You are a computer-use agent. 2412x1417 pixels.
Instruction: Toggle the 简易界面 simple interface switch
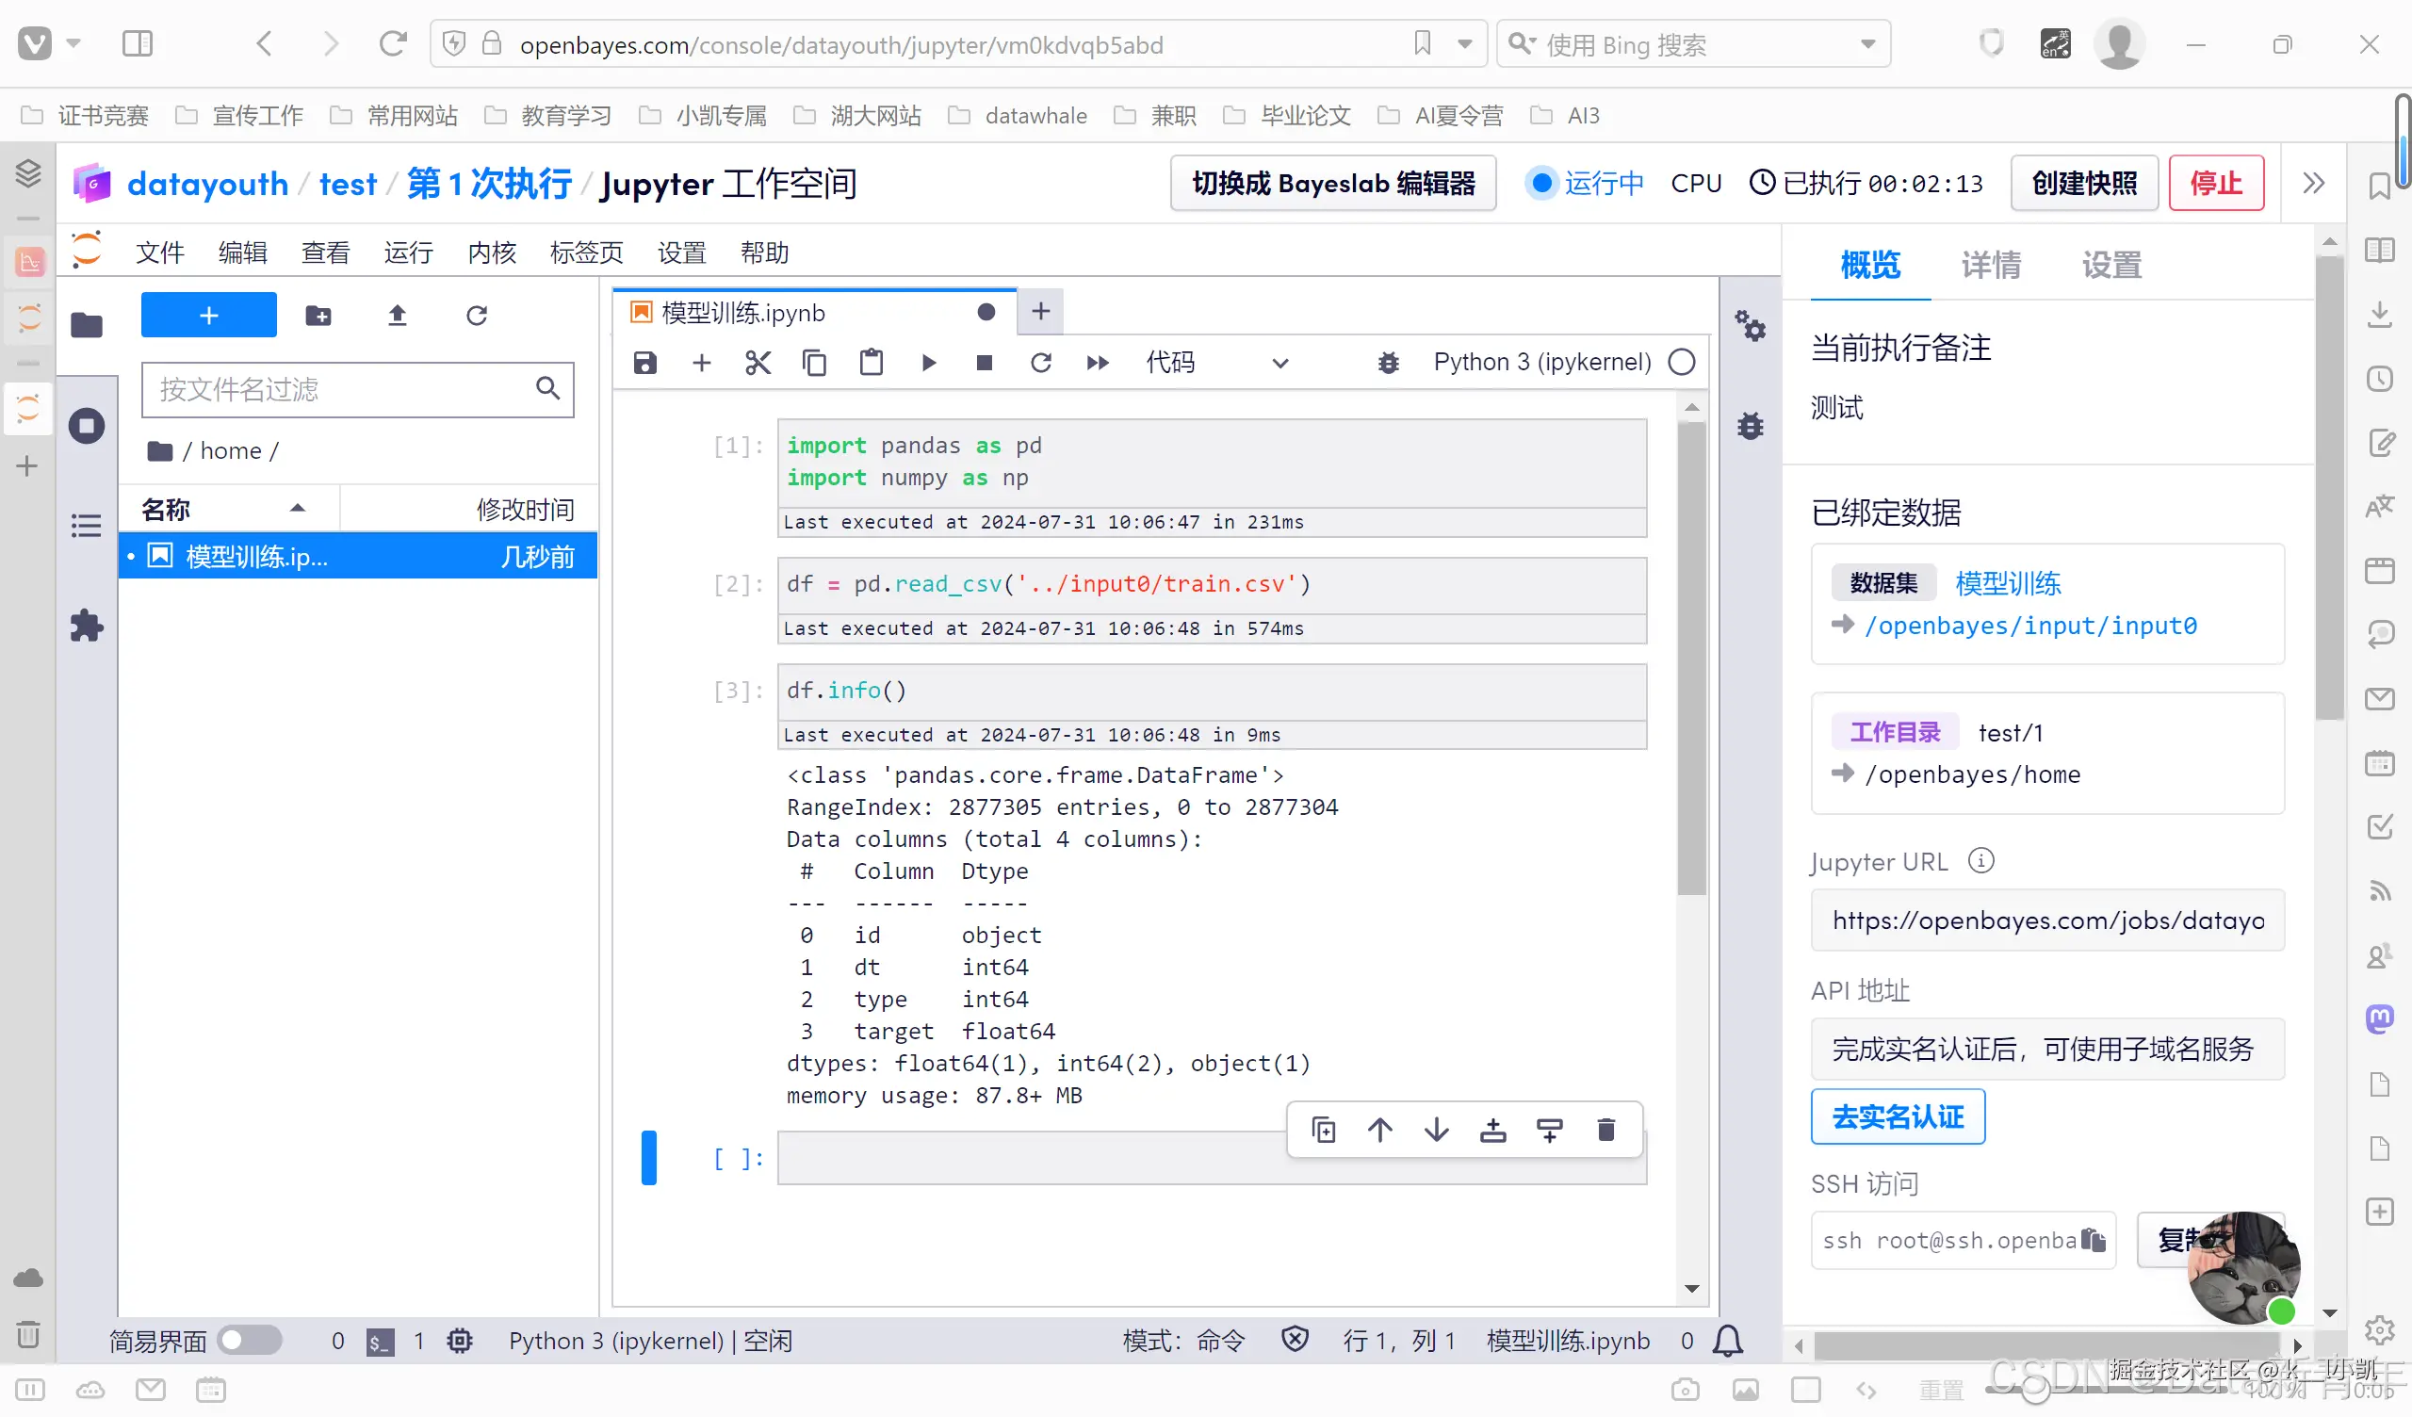point(249,1341)
